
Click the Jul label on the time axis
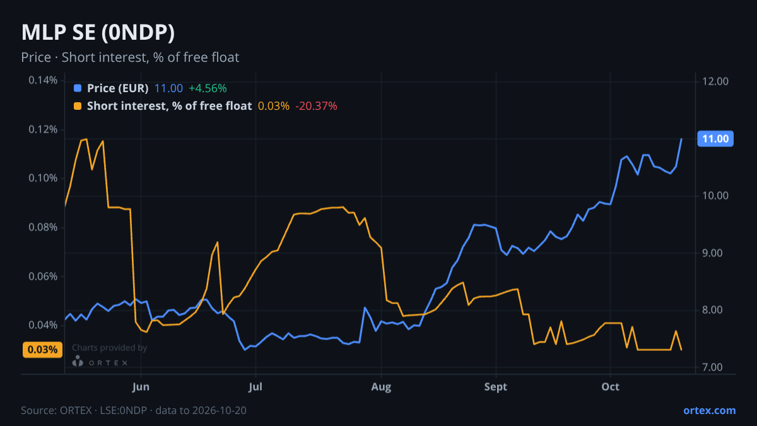(x=255, y=386)
